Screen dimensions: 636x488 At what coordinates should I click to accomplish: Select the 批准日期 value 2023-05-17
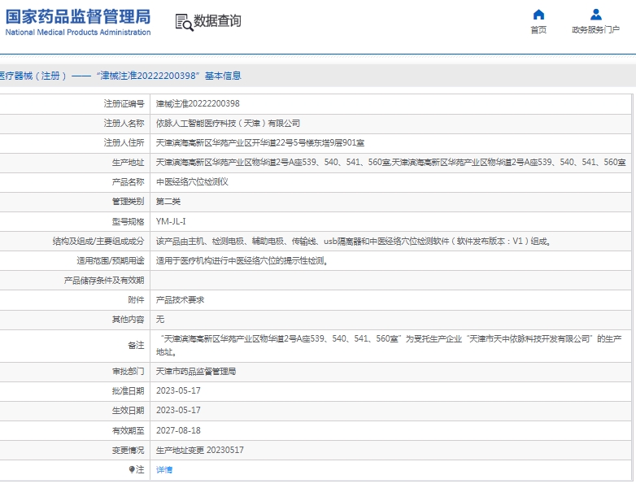pos(178,390)
